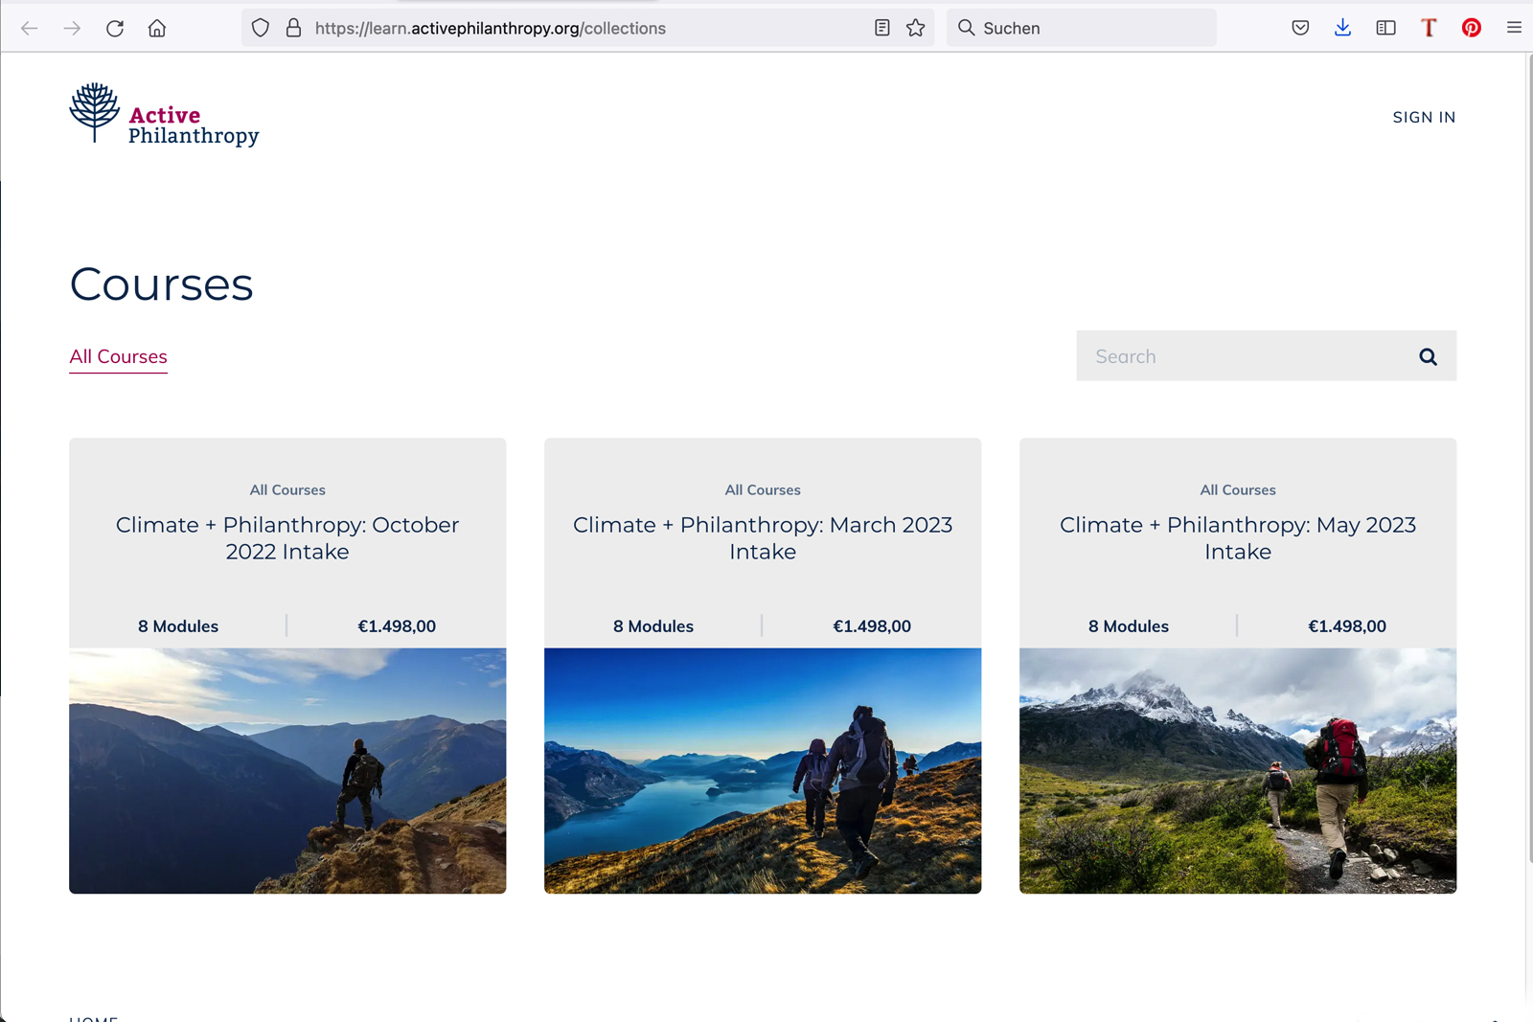This screenshot has height=1022, width=1533.
Task: Open the October 2022 Intake course title
Action: tap(287, 537)
